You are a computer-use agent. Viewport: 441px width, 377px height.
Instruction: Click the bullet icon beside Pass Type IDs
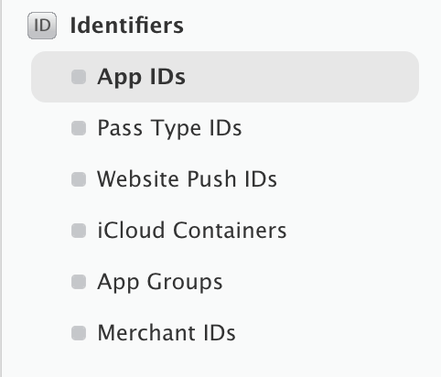coord(79,128)
